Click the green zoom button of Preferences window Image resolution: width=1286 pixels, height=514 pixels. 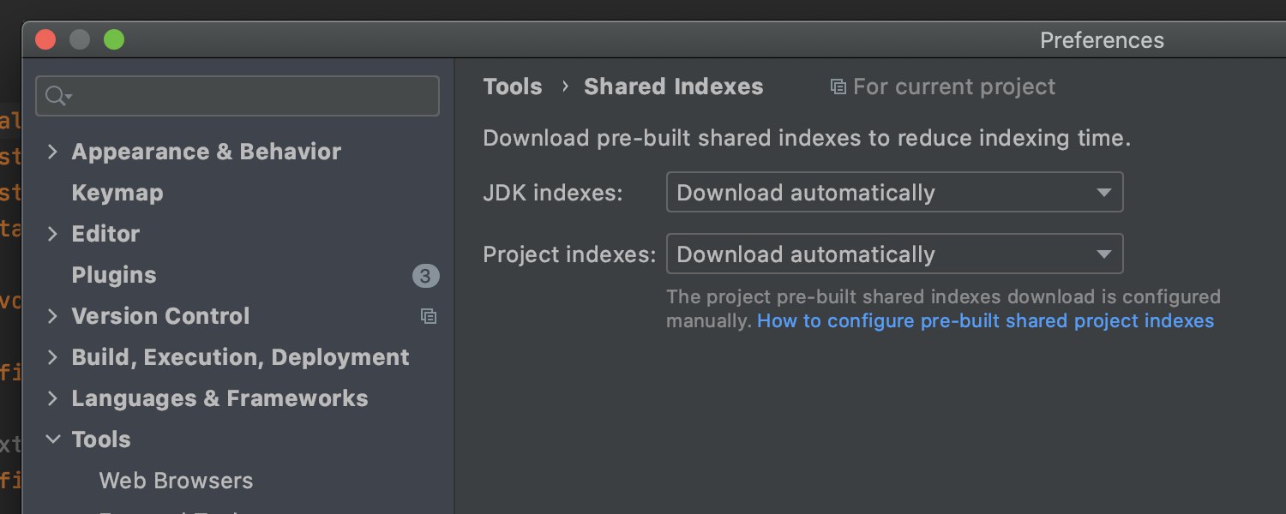tap(114, 39)
